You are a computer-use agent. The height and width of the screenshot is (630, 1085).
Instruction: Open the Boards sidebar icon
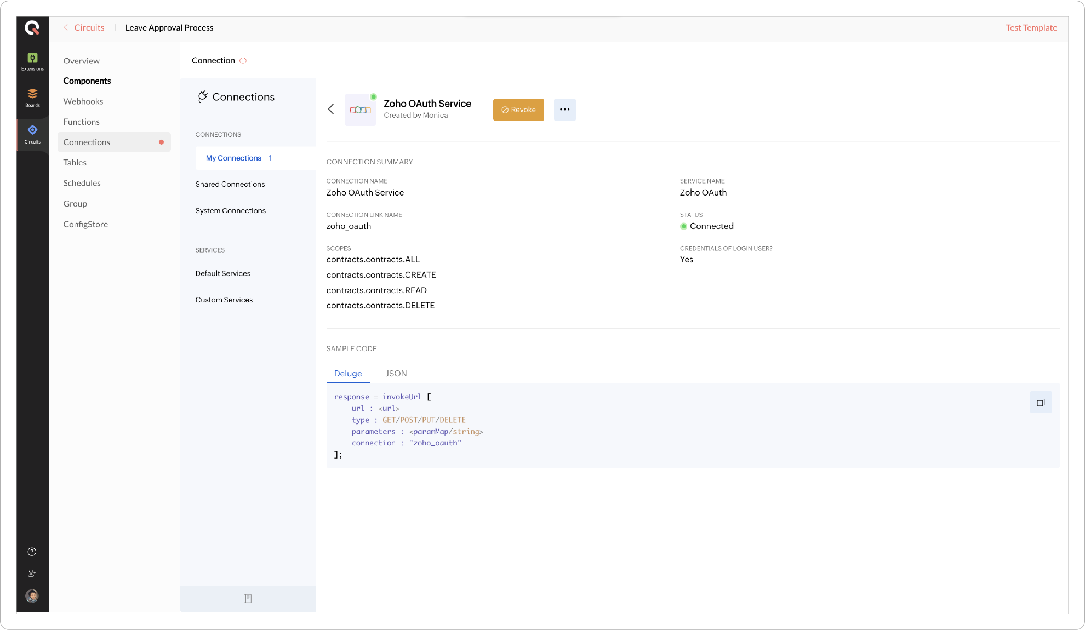[32, 98]
